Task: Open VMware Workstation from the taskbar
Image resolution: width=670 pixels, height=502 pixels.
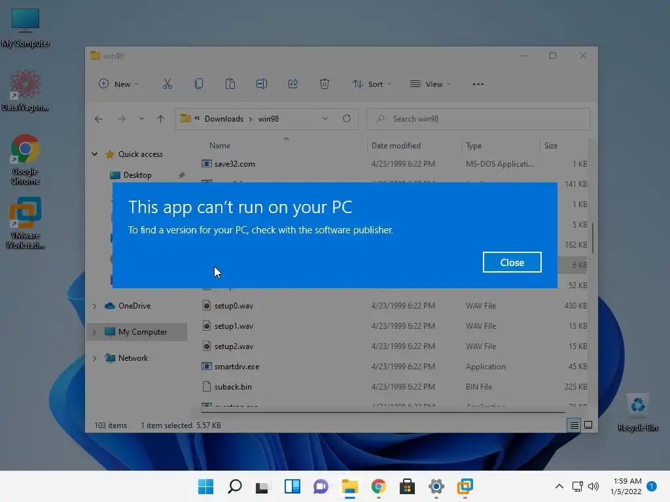Action: 465,486
